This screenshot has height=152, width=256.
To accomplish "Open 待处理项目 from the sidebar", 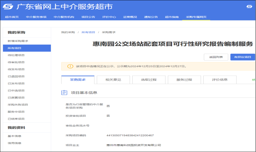I will (16, 55).
